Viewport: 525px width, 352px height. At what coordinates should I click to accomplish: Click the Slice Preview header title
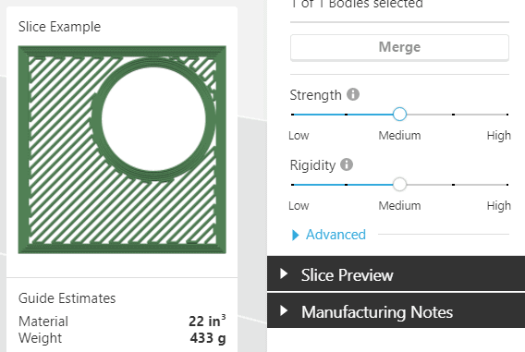pyautogui.click(x=347, y=275)
